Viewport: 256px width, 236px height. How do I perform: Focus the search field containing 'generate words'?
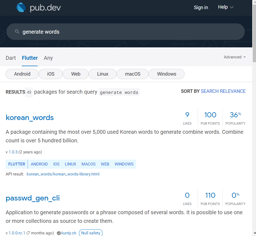click(x=125, y=31)
